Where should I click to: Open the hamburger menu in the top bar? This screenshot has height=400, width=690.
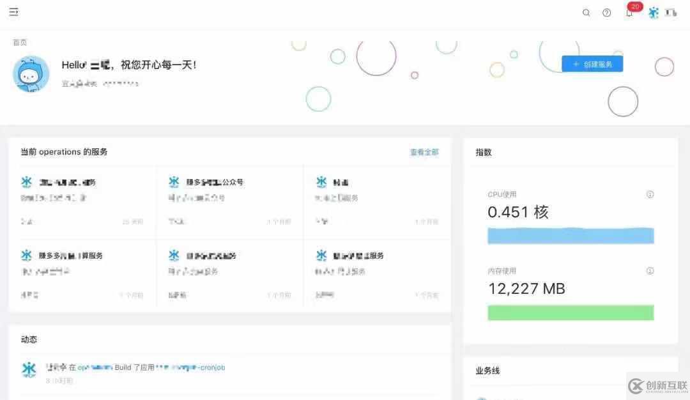click(13, 12)
